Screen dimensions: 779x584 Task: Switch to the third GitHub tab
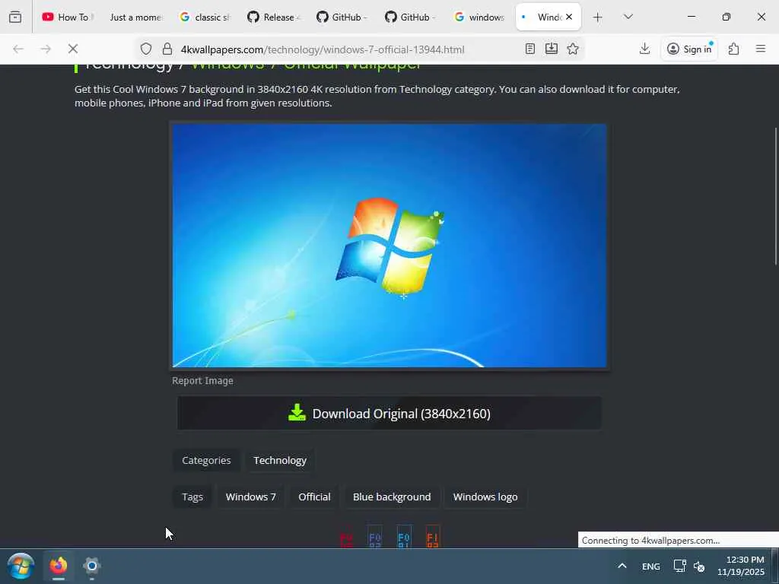click(x=411, y=17)
